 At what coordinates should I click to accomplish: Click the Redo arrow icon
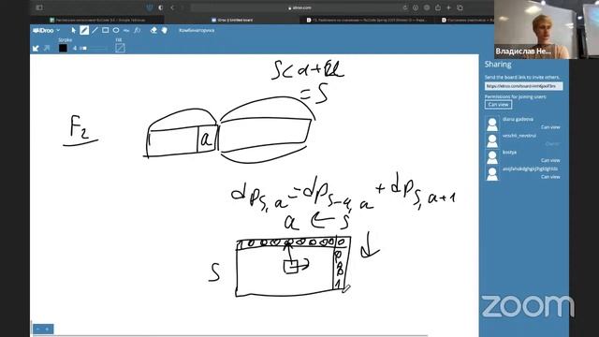(47, 48)
